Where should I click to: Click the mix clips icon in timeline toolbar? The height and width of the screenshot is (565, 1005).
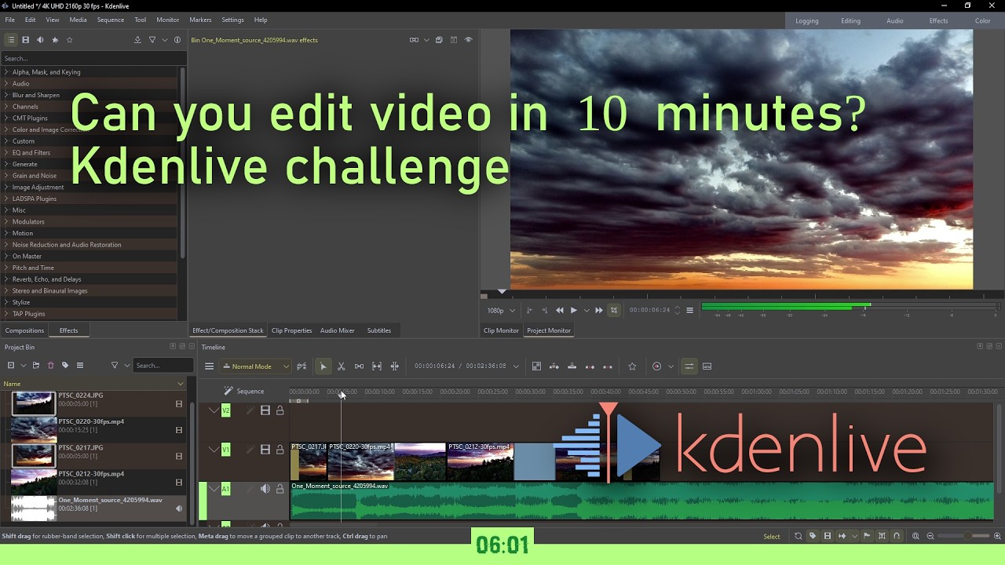coord(536,366)
